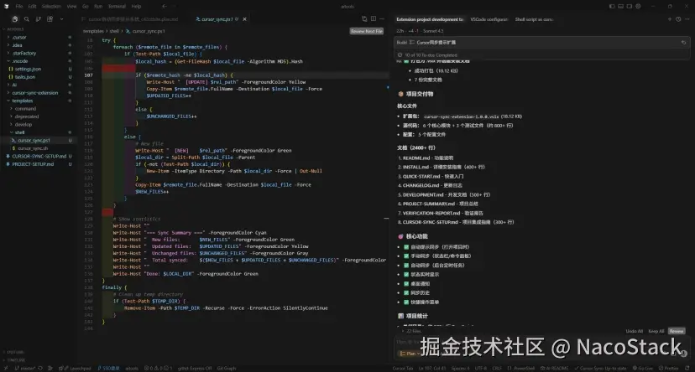Open the Search view icon
Image resolution: width=695 pixels, height=372 pixels.
pos(27,19)
